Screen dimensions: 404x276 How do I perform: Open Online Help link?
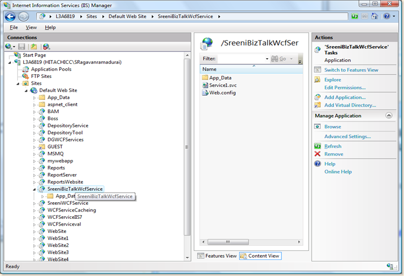click(338, 172)
